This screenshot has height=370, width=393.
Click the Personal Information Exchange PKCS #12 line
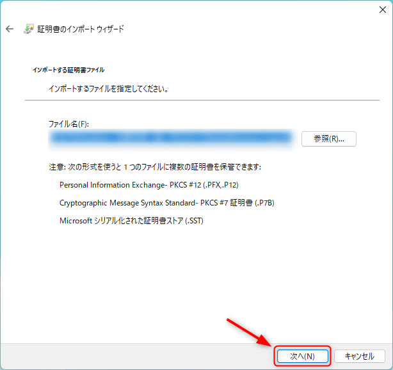pos(148,185)
